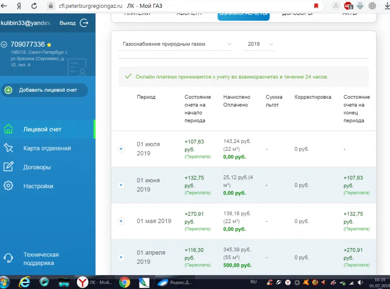Click the 345,39 руб. charged amount
The width and height of the screenshot is (390, 289).
237,250
